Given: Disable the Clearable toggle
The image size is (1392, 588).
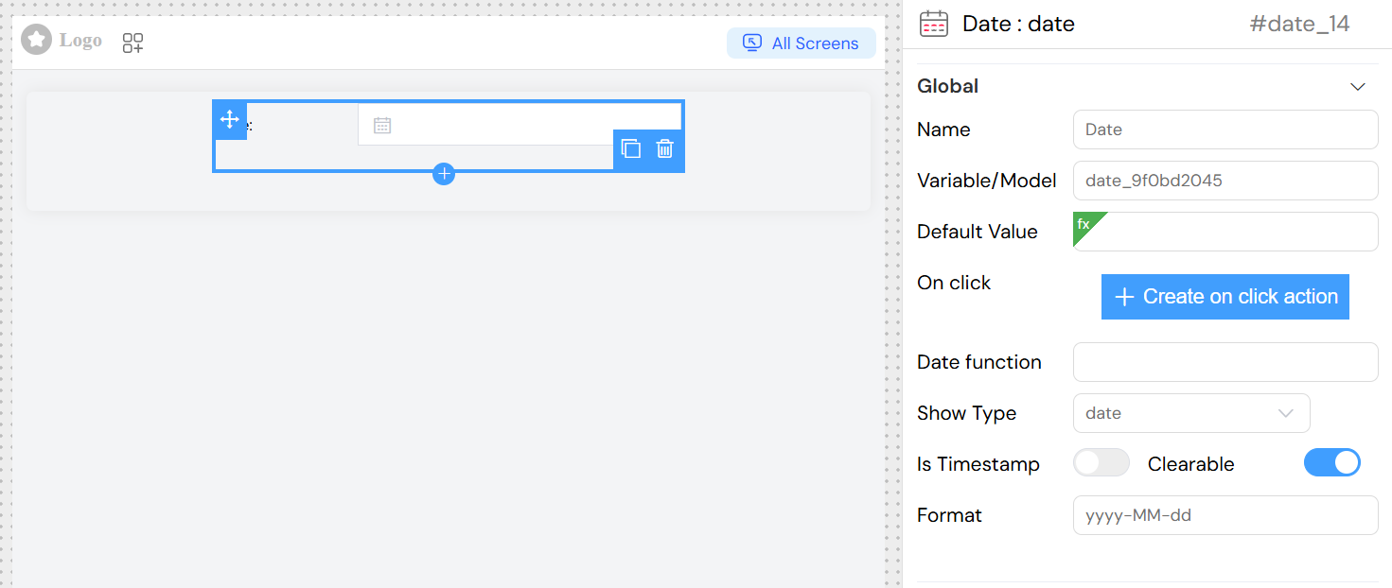Looking at the screenshot, I should [1332, 462].
